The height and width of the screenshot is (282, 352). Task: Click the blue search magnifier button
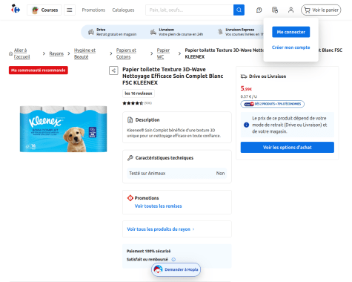(239, 10)
